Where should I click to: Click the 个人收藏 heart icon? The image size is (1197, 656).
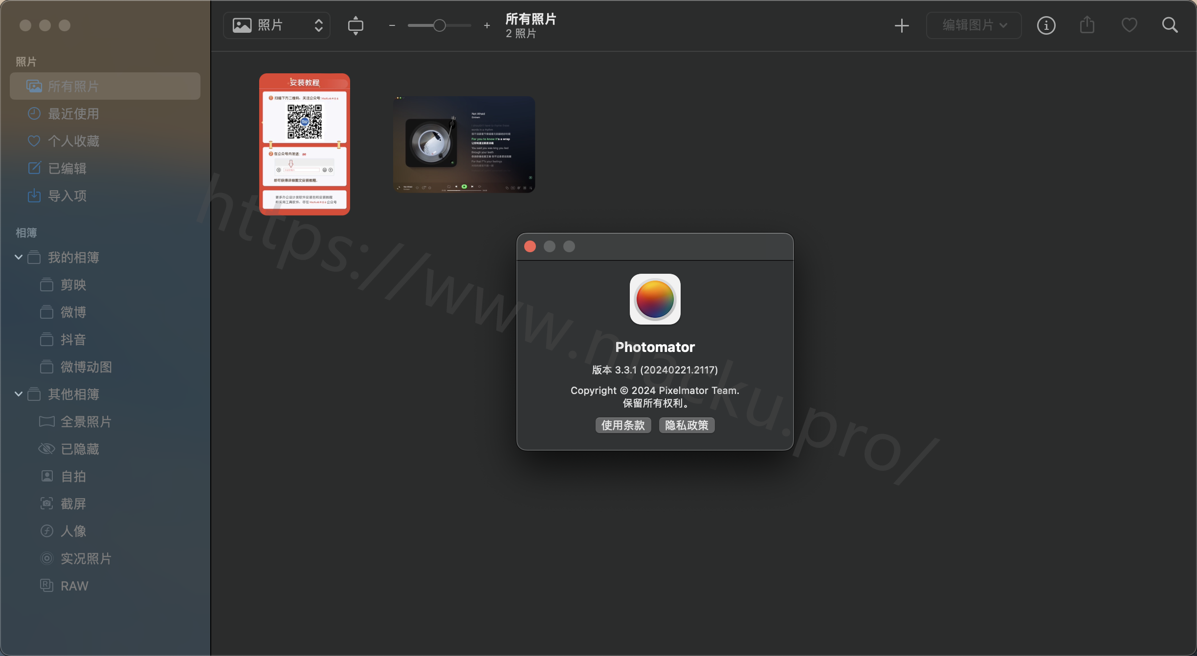pos(34,141)
